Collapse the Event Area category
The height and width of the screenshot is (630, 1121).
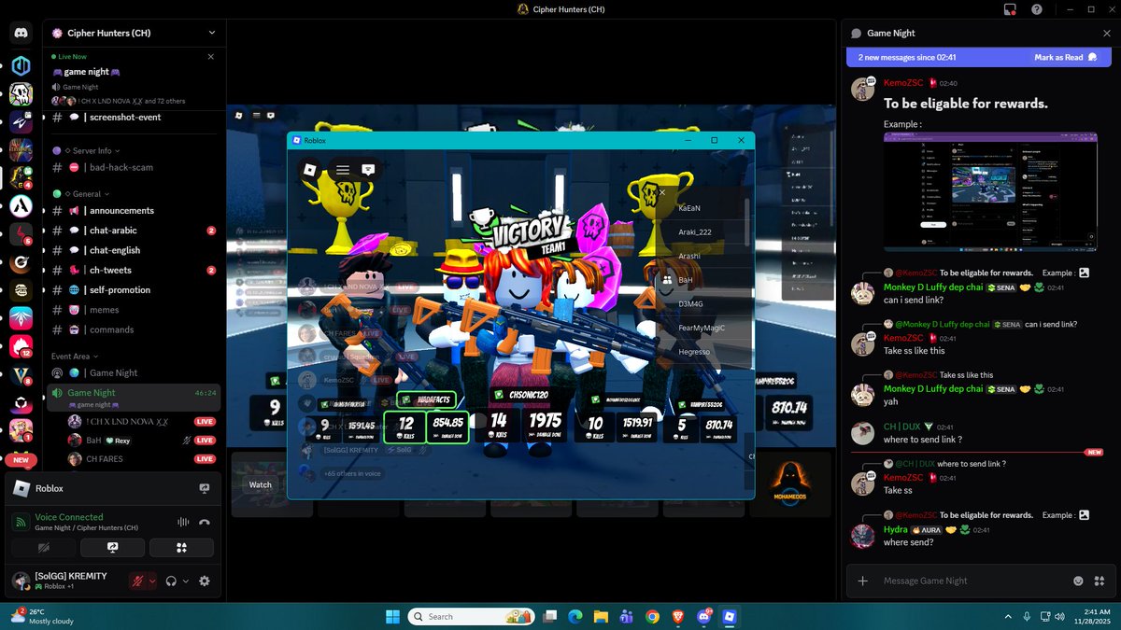[x=75, y=356]
